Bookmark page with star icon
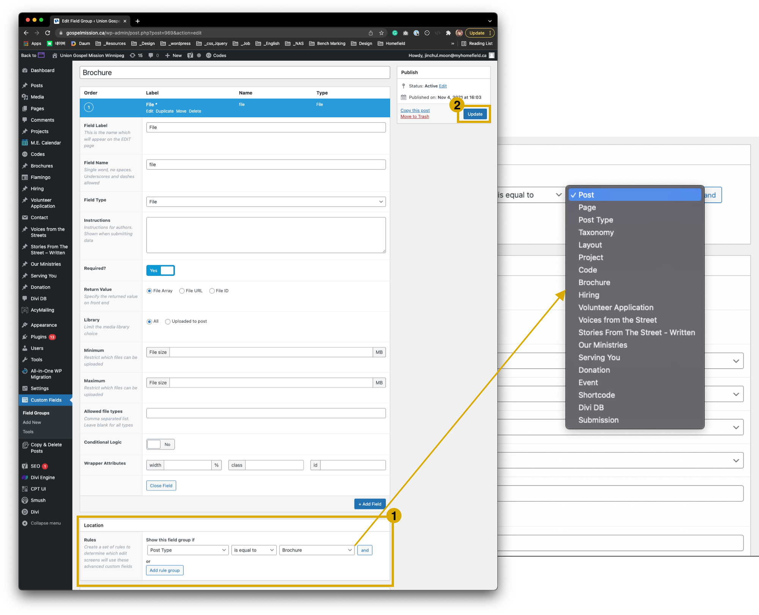This screenshot has width=759, height=615. [381, 33]
